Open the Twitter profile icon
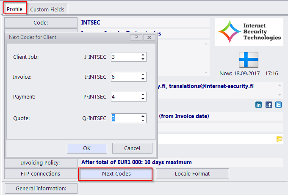 click(278, 105)
